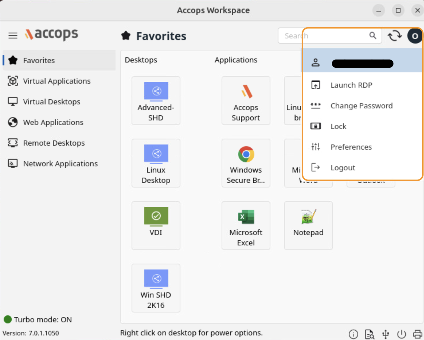Go to Virtual Applications in the sidebar

point(56,81)
